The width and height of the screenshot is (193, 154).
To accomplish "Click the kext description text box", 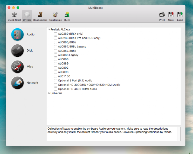I will (112, 134).
